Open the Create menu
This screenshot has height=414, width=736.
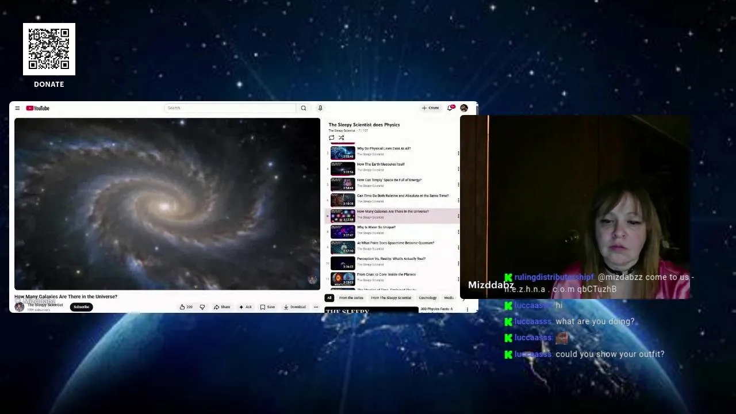coord(430,108)
